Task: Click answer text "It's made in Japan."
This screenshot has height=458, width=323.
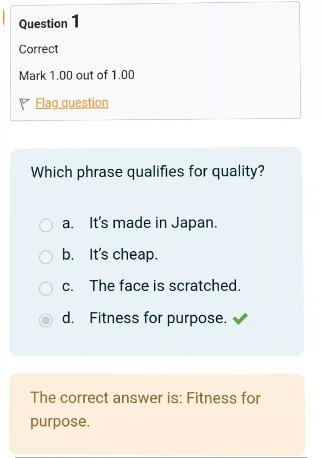Action: pyautogui.click(x=153, y=223)
